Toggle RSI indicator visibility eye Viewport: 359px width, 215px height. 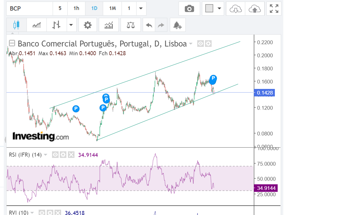point(55,155)
